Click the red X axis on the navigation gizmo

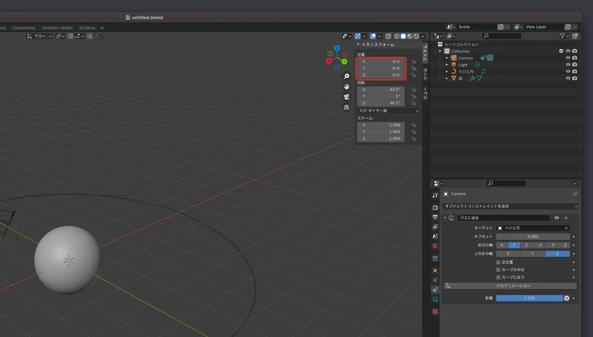pyautogui.click(x=329, y=61)
